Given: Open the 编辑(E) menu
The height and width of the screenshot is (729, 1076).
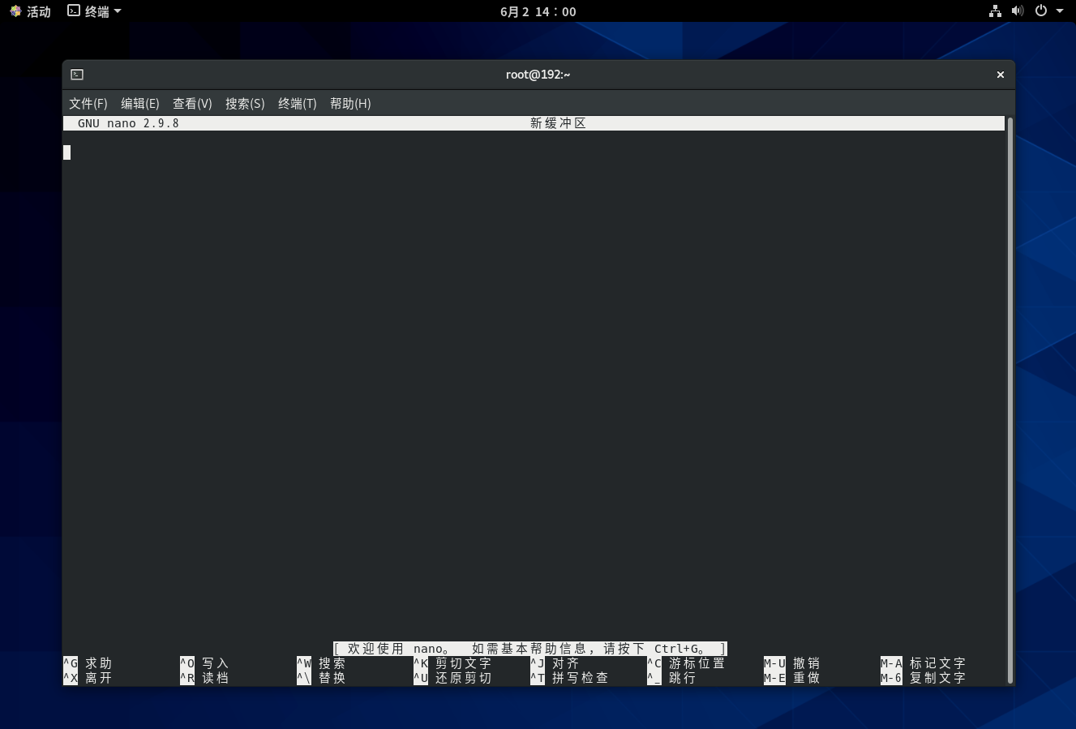Looking at the screenshot, I should pyautogui.click(x=139, y=104).
